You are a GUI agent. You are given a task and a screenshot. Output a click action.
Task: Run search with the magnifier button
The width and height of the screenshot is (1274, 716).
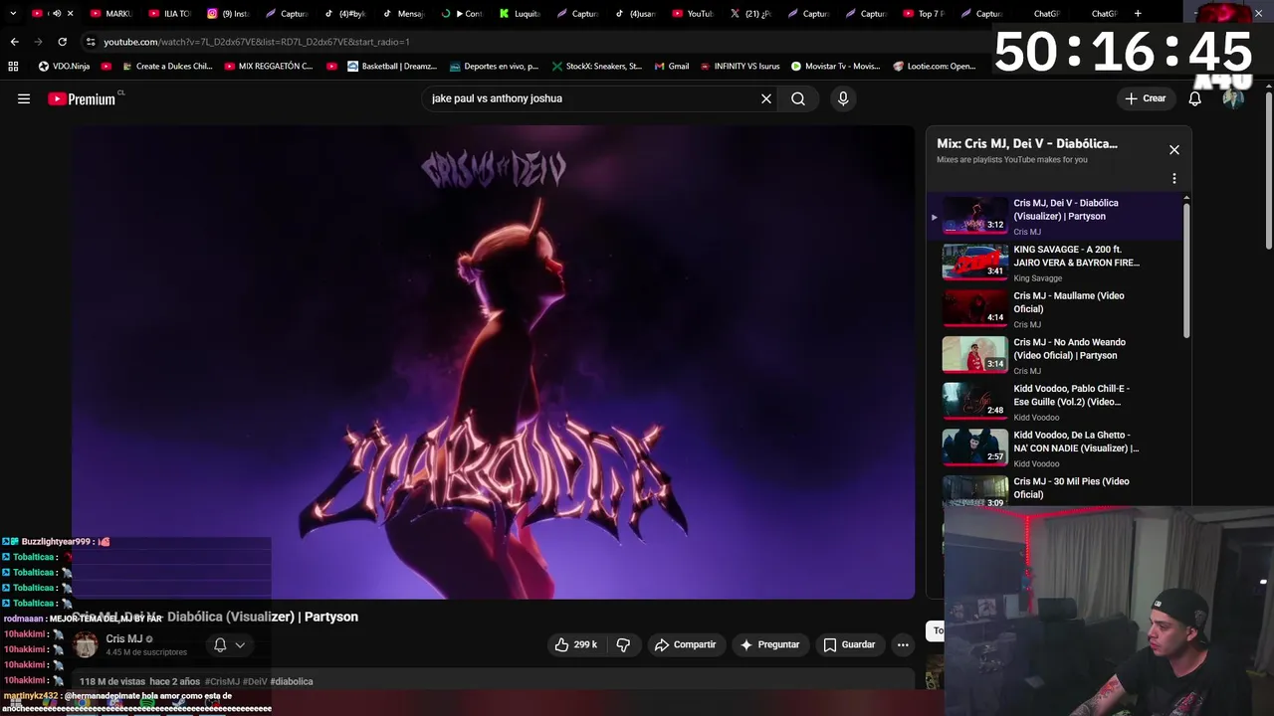click(x=798, y=98)
